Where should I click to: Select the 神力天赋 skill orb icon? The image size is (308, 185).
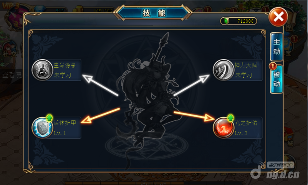click(x=224, y=70)
